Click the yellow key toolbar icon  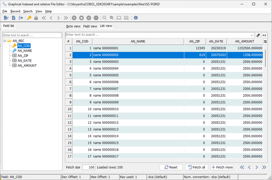coord(29,18)
